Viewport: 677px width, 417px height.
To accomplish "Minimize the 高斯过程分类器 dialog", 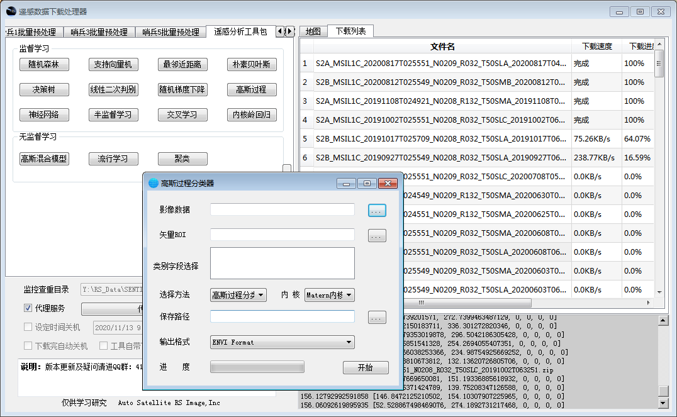I will (346, 184).
